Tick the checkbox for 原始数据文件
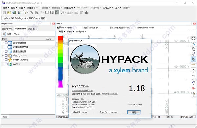This screenshot has width=197, height=128. point(6,43)
